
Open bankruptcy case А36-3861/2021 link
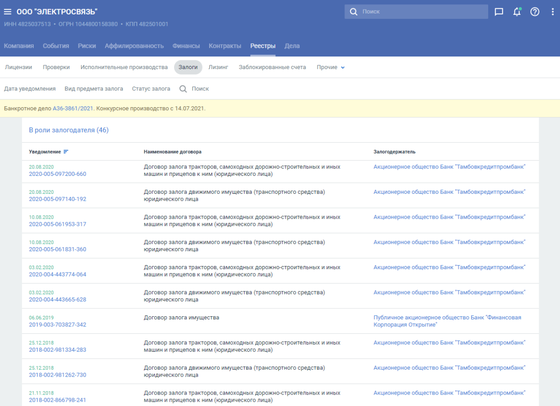pos(73,108)
